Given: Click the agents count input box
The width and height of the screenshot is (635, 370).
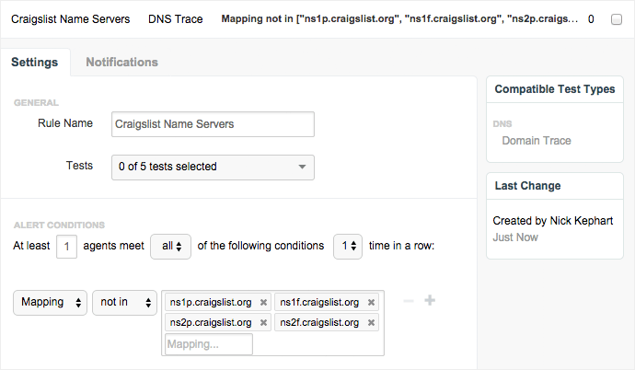Looking at the screenshot, I should pos(66,247).
